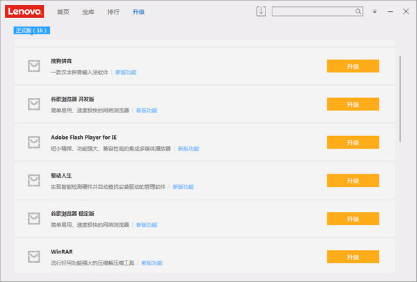Click the vertical scrollbar thumb
Image resolution: width=417 pixels, height=282 pixels.
tap(400, 99)
